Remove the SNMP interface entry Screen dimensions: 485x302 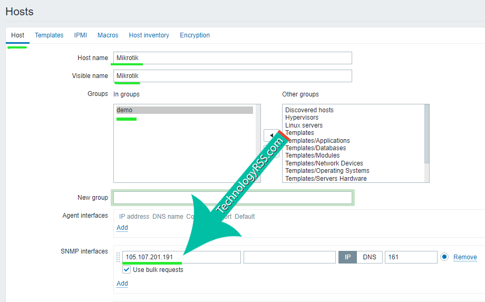pyautogui.click(x=465, y=257)
